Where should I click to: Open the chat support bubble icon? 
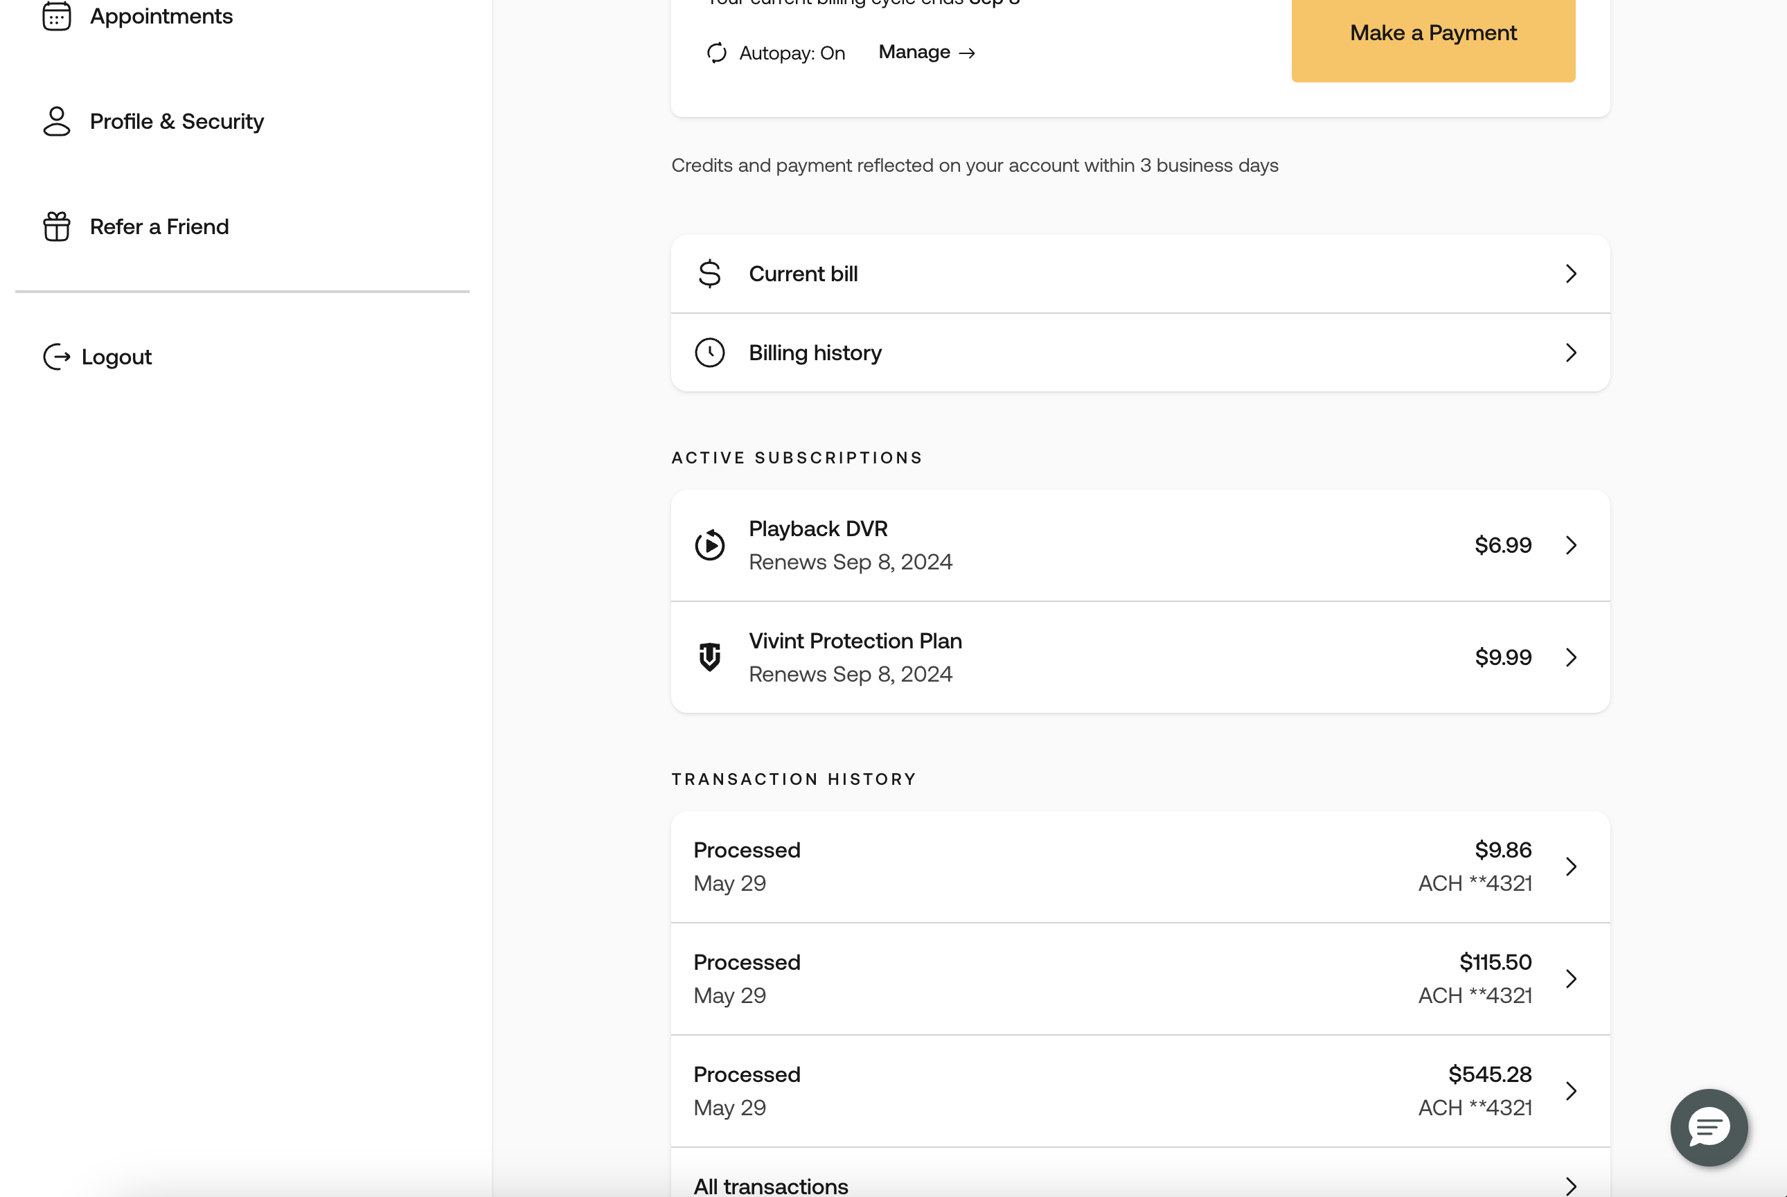(1708, 1127)
